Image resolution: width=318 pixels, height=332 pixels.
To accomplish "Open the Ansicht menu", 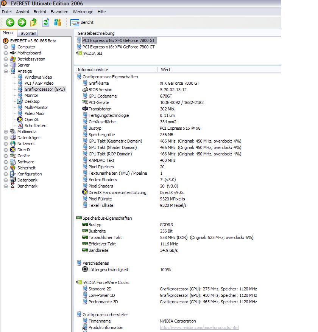I will (x=23, y=12).
